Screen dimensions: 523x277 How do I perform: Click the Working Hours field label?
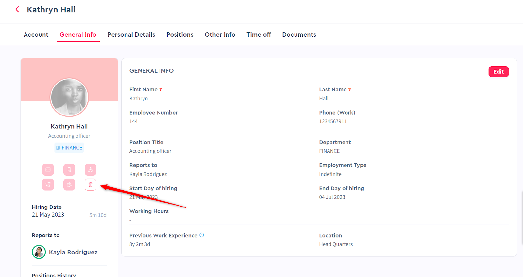coord(149,211)
